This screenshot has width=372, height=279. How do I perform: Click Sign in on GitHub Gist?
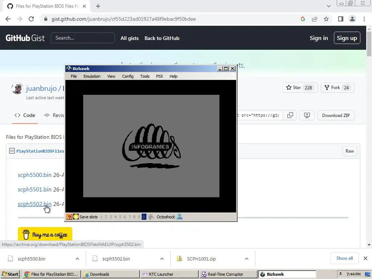point(319,38)
